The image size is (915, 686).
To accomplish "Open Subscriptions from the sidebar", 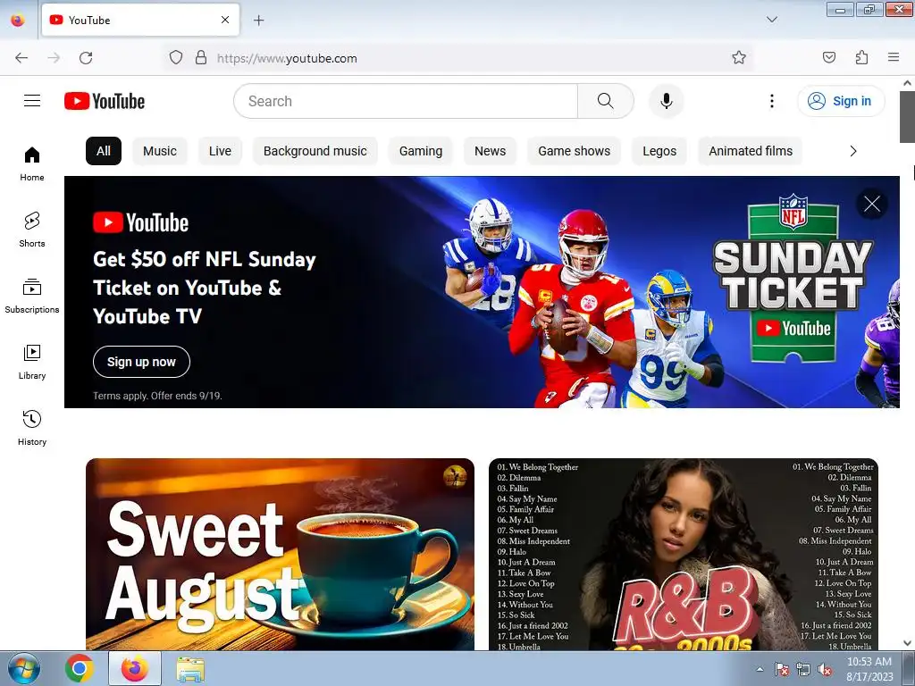I will pos(32,297).
